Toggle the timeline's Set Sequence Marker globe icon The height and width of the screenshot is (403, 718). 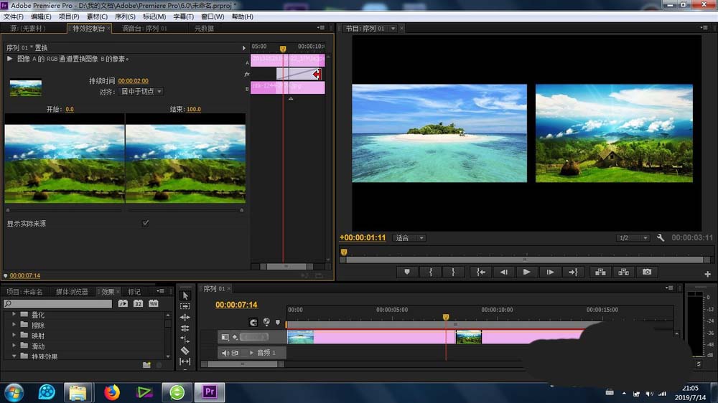[x=266, y=322]
